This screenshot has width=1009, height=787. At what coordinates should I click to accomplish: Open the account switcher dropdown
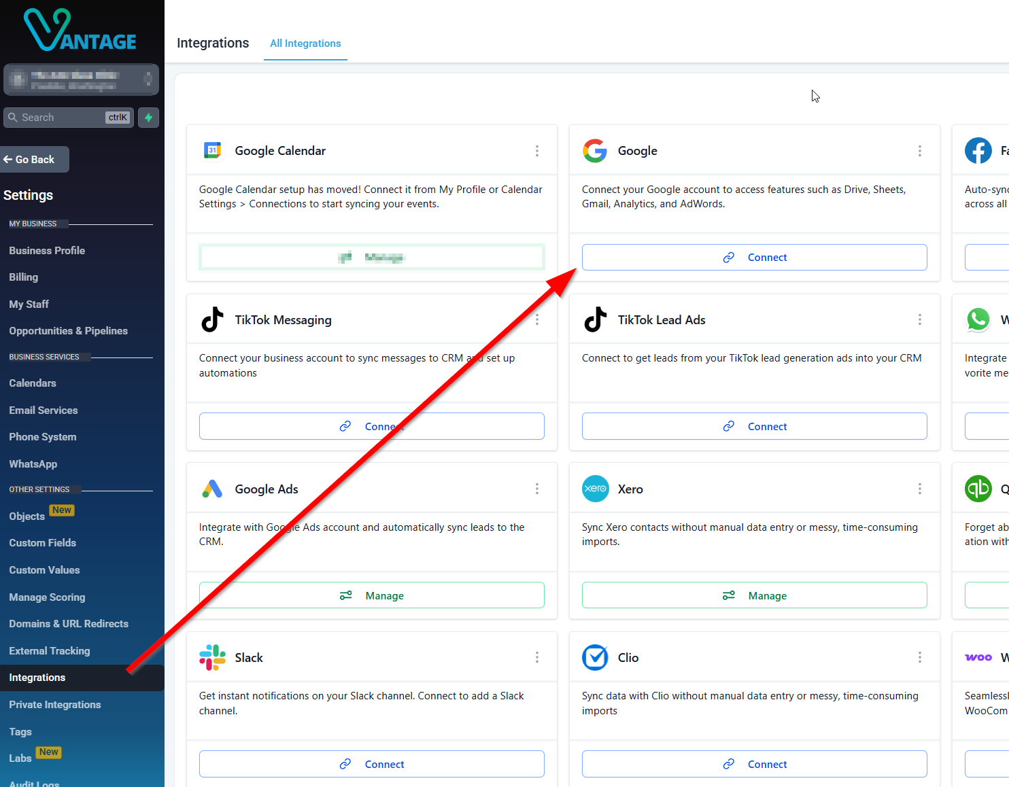coord(81,80)
